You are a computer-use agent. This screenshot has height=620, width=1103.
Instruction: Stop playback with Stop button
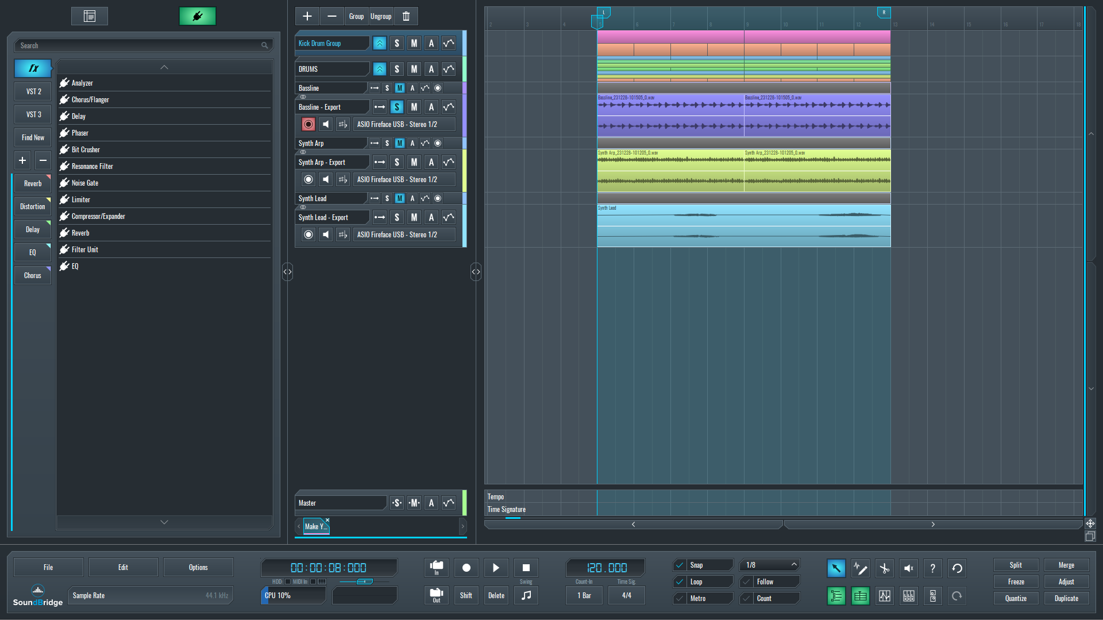(x=526, y=568)
